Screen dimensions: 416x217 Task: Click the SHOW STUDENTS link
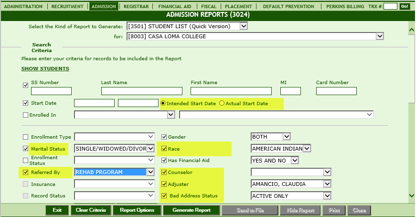pyautogui.click(x=45, y=68)
